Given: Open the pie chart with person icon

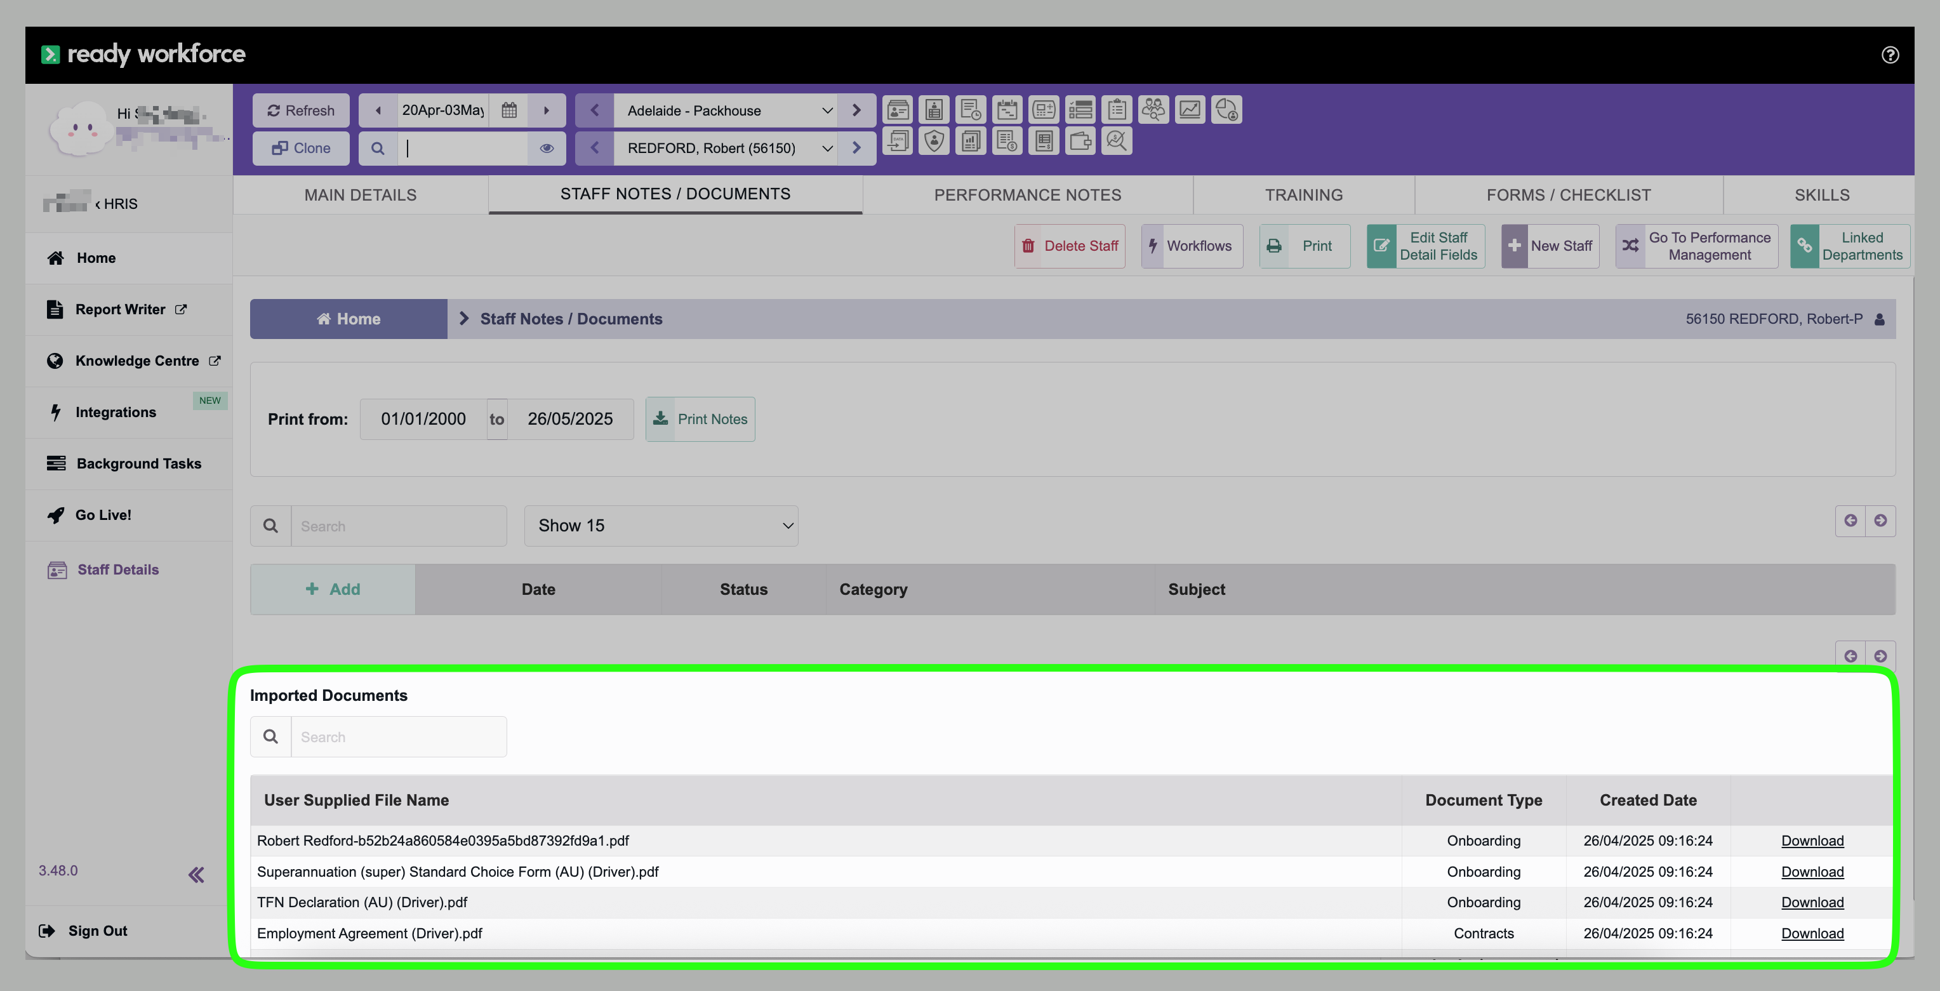Looking at the screenshot, I should pos(1226,110).
